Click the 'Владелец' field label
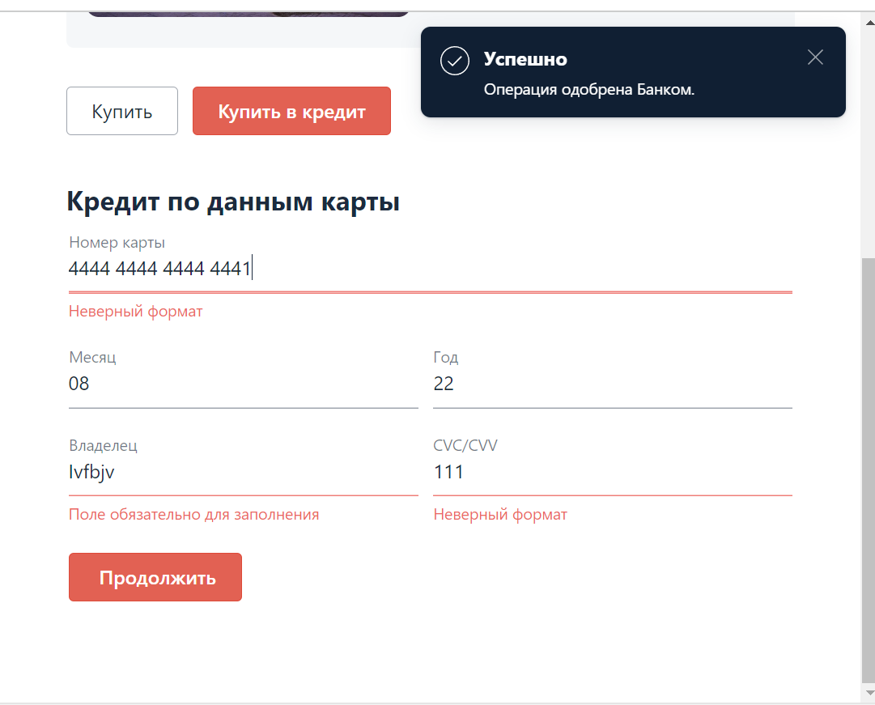 (x=103, y=445)
